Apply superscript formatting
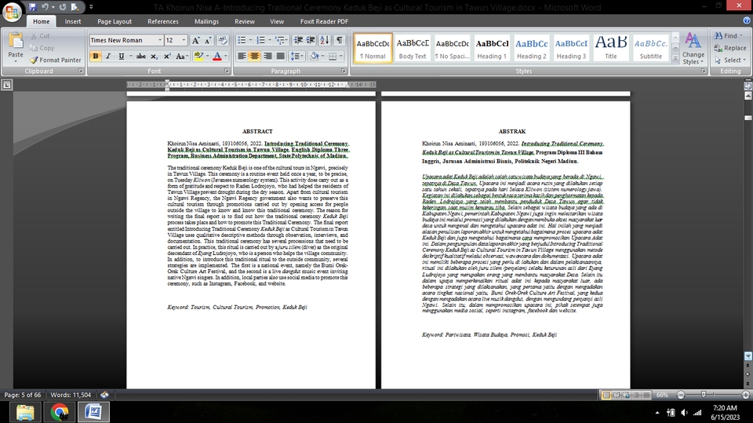The width and height of the screenshot is (753, 423). pyautogui.click(x=167, y=57)
